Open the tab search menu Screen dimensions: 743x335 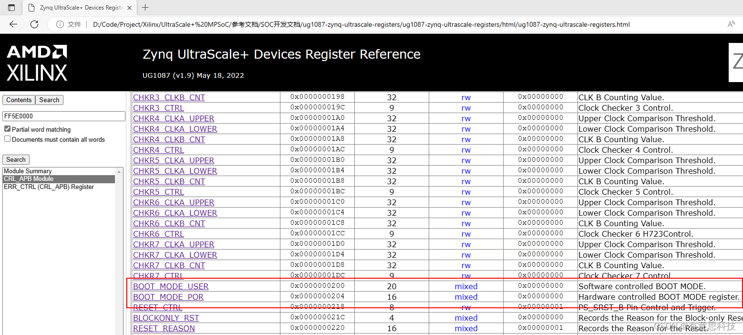(x=10, y=8)
